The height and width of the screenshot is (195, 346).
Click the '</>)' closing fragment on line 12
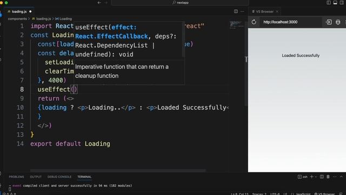(44, 126)
